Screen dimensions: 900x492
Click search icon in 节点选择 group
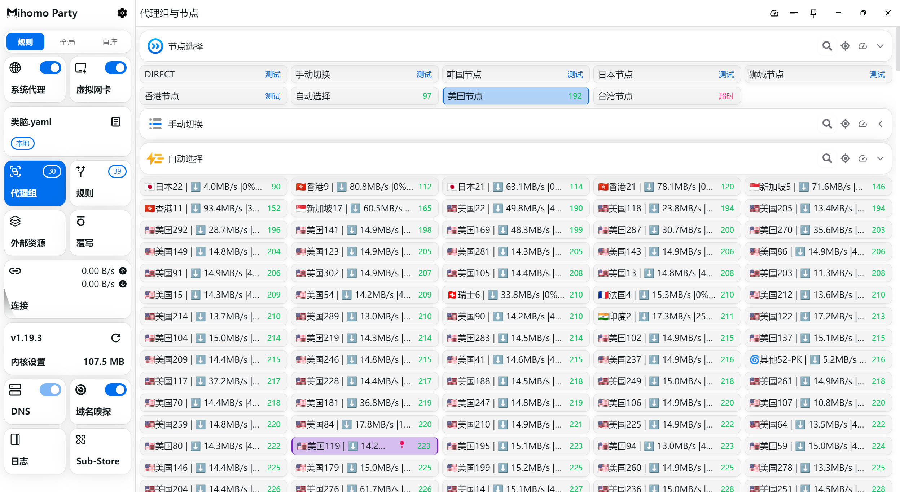[x=827, y=46]
